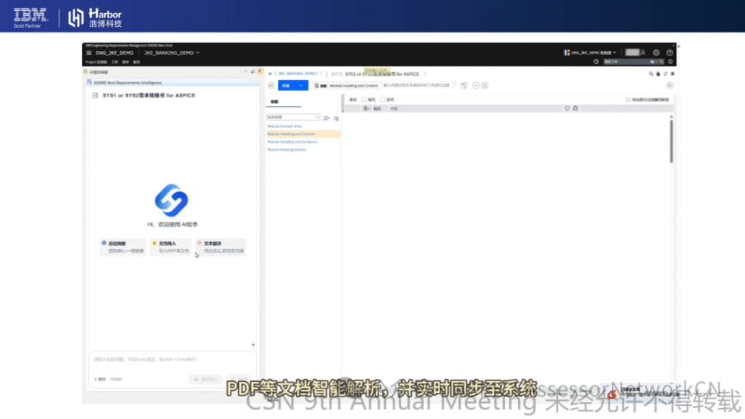Viewport: 745px width, 419px height.
Task: Click the filter icon beside the filter input
Action: coord(463,86)
